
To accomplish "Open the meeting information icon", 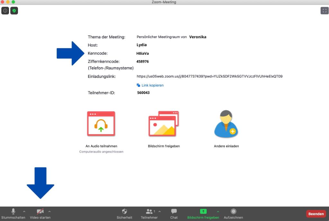I will coord(5,11).
